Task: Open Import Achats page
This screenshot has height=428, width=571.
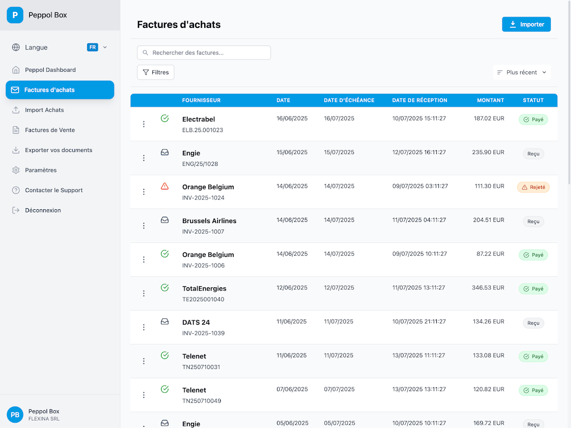Action: coord(60,110)
